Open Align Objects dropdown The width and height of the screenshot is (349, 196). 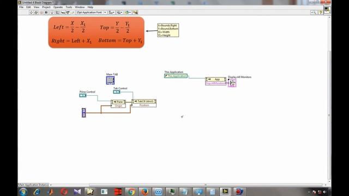coord(112,13)
